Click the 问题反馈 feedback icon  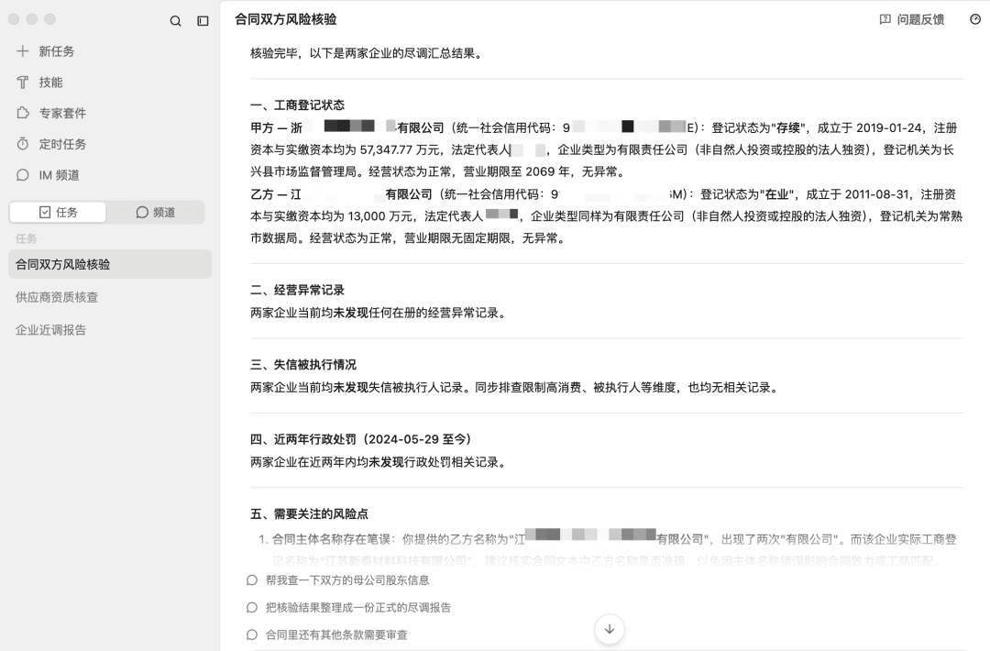pos(885,19)
